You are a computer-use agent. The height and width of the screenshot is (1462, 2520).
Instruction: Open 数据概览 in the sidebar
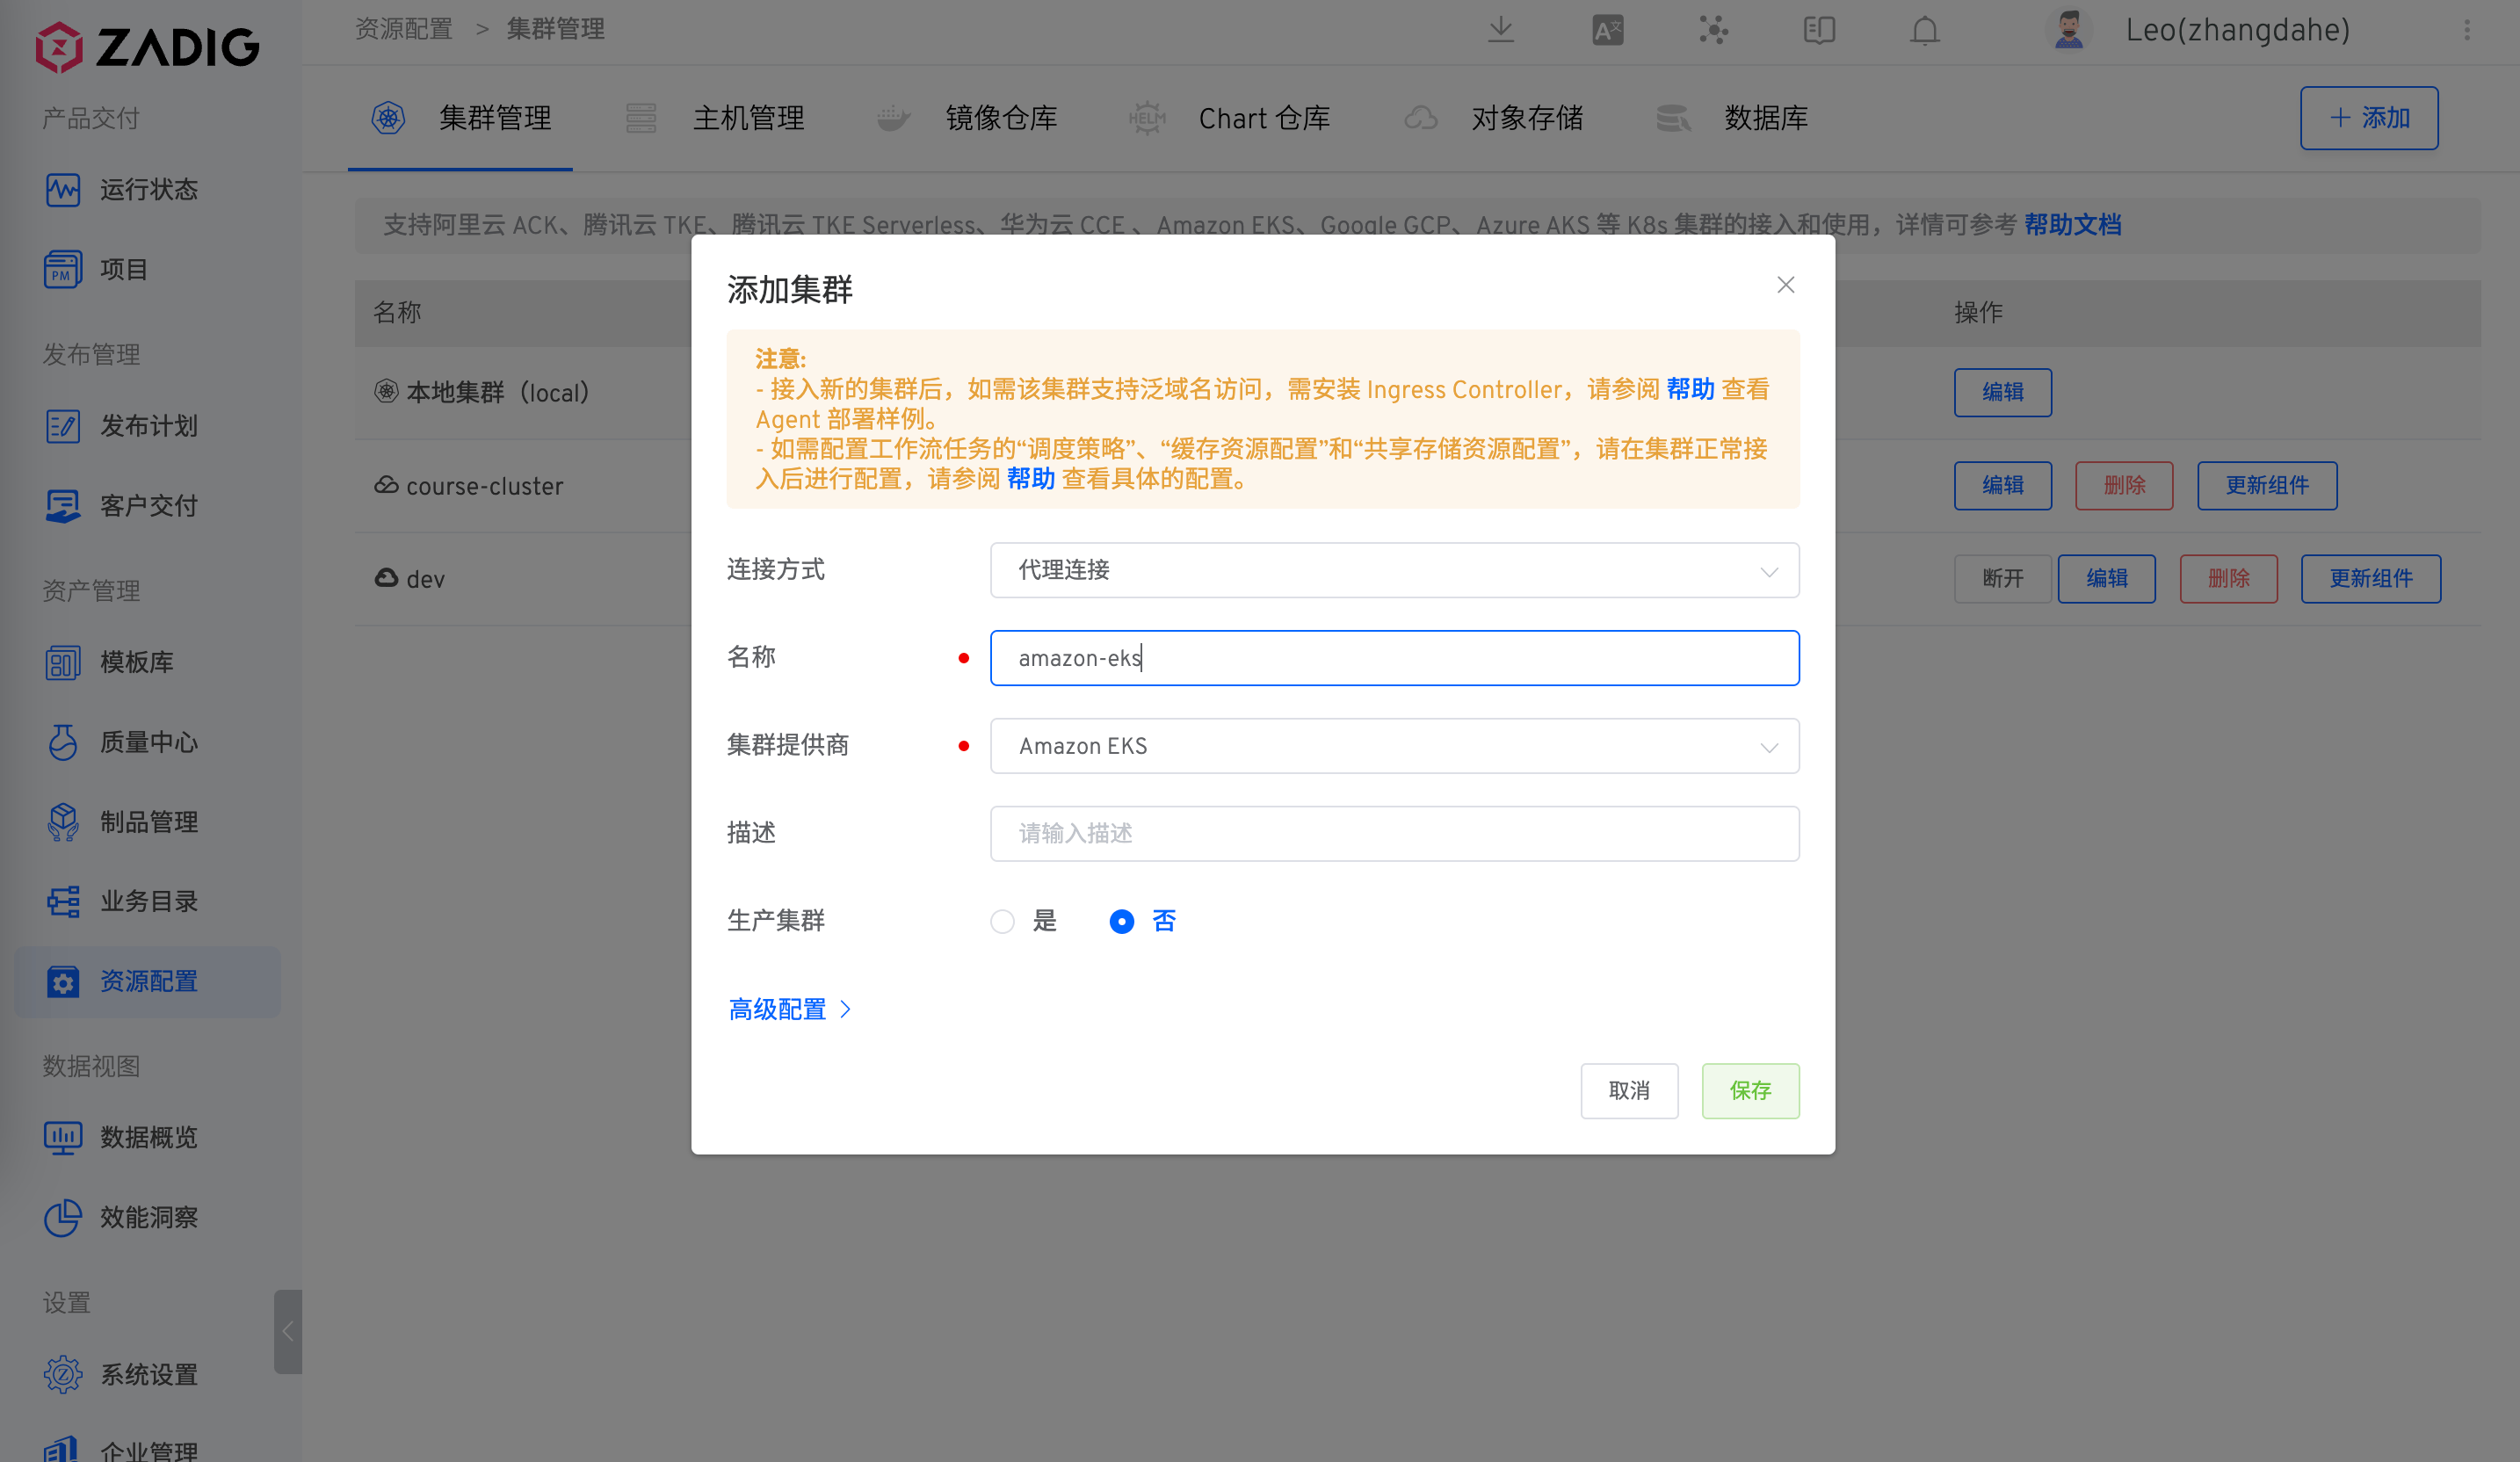(121, 1137)
